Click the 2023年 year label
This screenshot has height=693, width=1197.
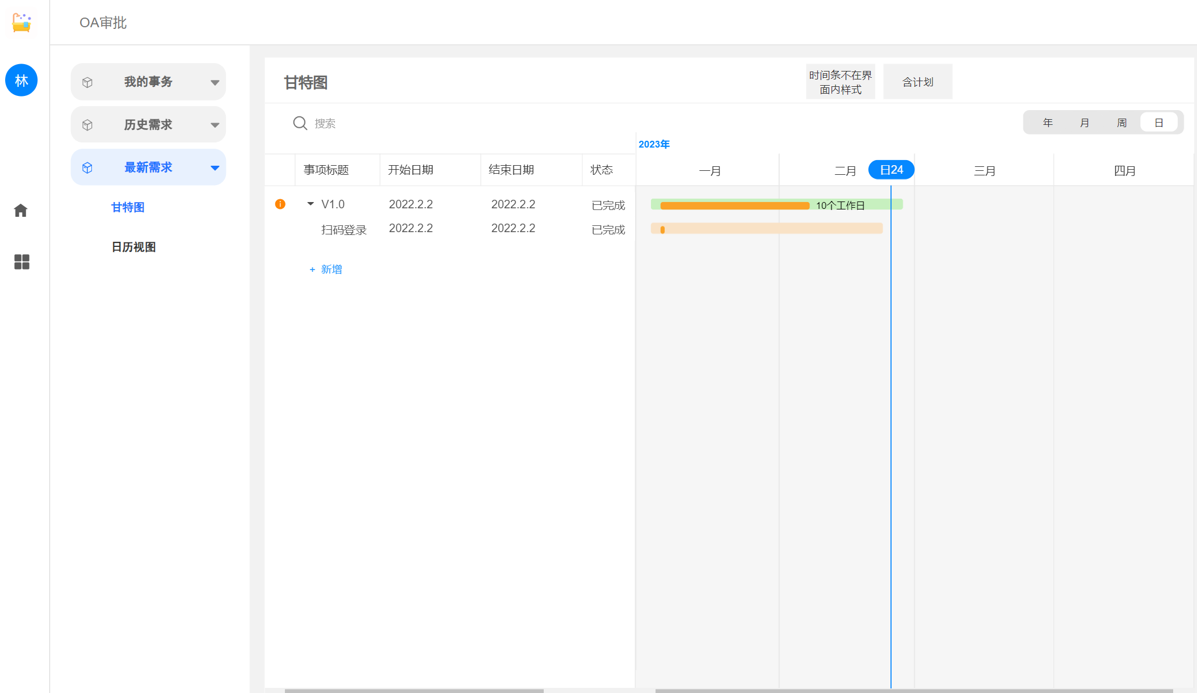point(654,144)
